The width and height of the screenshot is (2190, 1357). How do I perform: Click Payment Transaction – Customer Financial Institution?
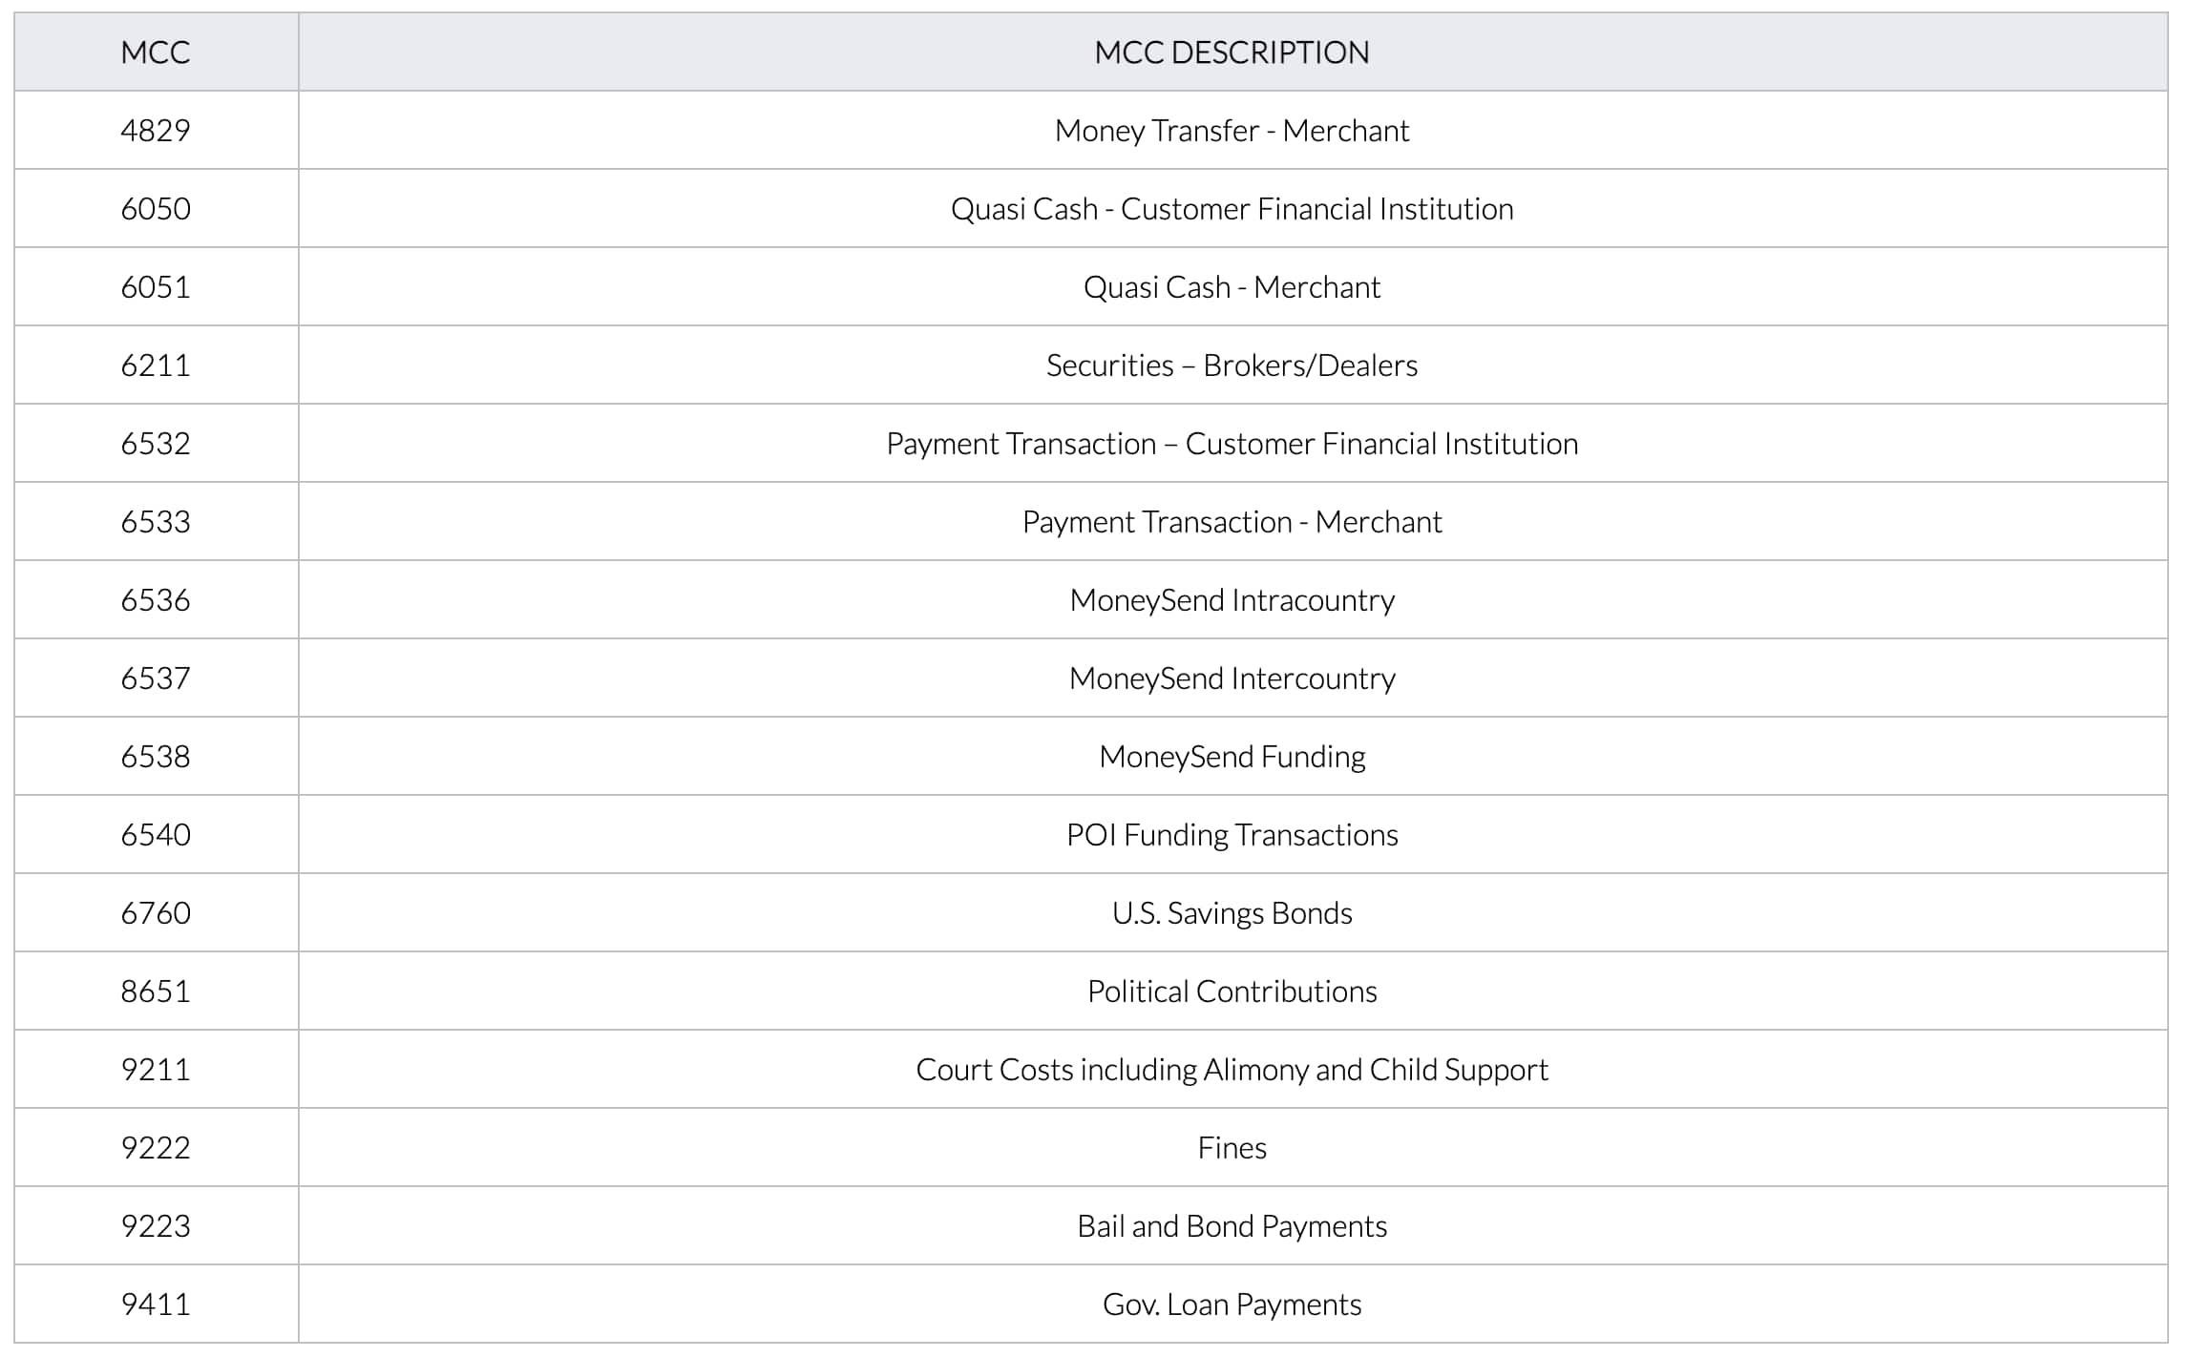pos(1232,444)
